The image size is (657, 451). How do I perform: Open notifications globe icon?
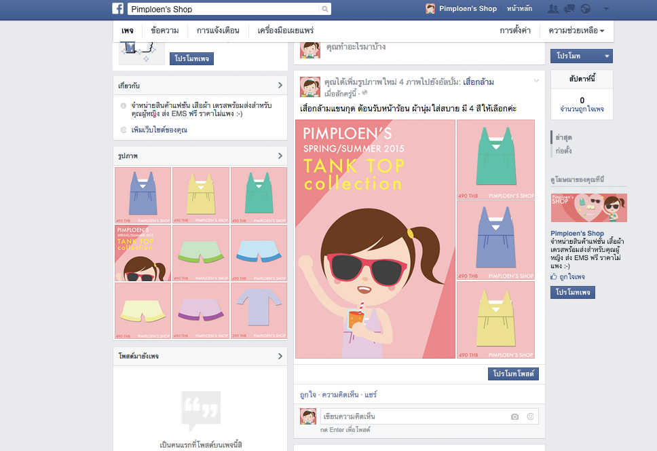(585, 8)
